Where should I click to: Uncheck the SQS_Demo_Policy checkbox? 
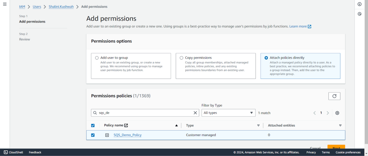[x=93, y=135]
